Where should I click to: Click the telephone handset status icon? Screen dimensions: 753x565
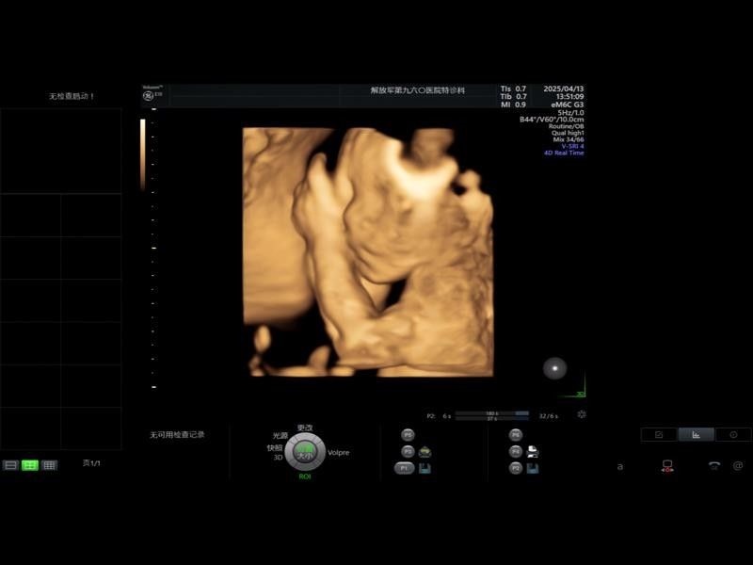coord(714,465)
